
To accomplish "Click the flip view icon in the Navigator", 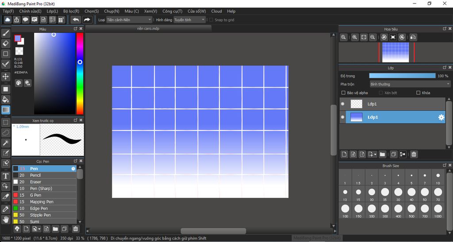I will coord(413,37).
